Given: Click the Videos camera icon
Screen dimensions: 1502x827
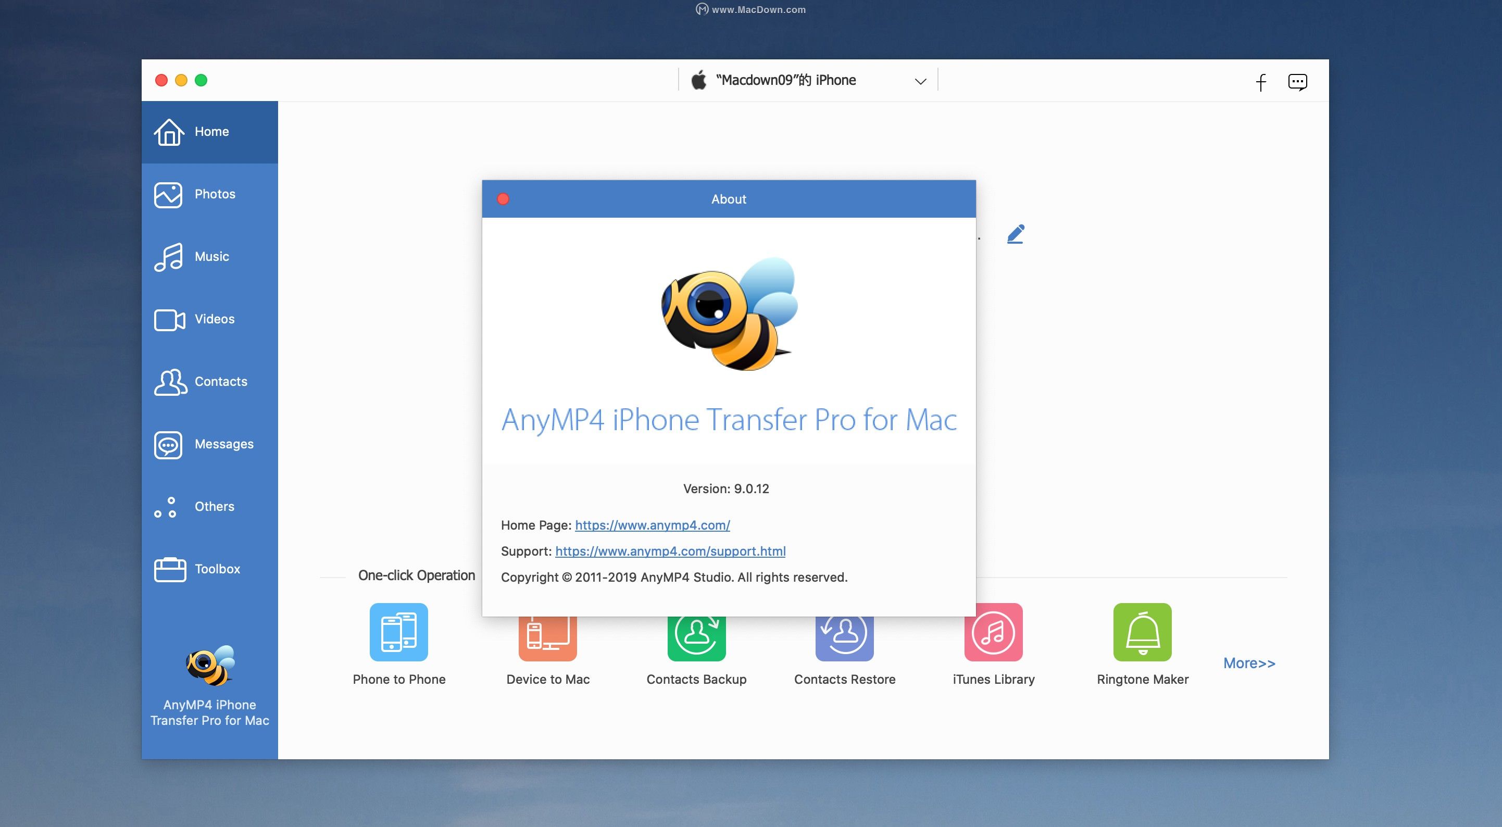Looking at the screenshot, I should point(170,320).
